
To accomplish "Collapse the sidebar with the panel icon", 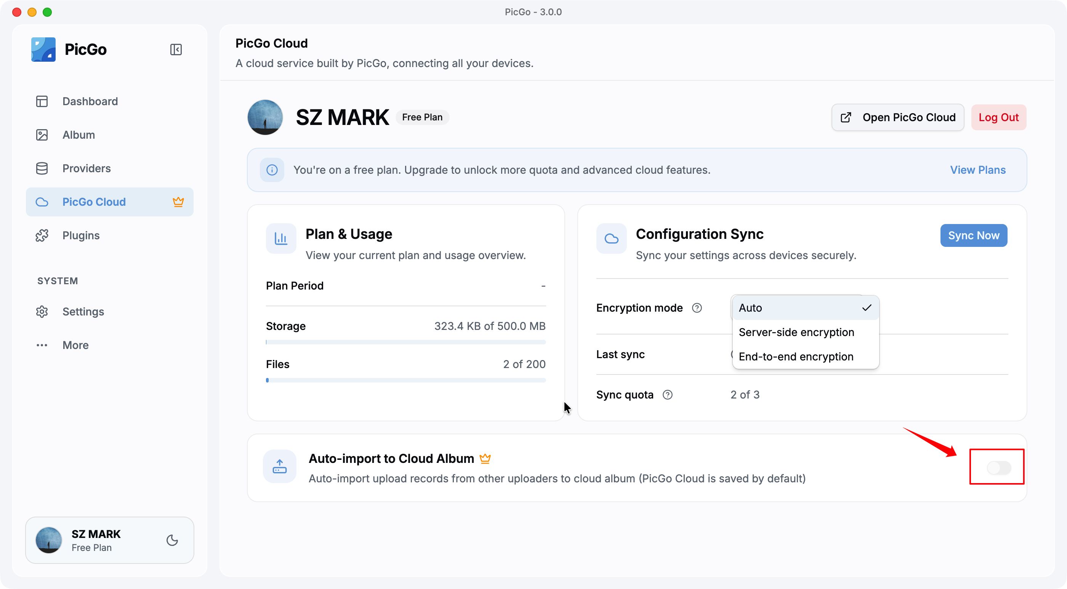I will coord(176,50).
